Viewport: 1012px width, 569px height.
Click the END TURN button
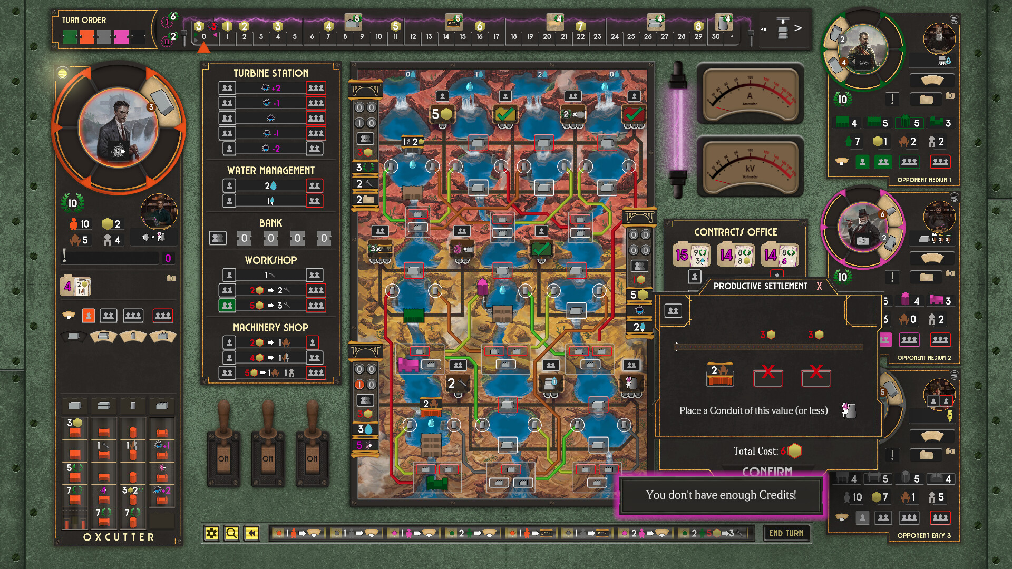click(x=786, y=533)
